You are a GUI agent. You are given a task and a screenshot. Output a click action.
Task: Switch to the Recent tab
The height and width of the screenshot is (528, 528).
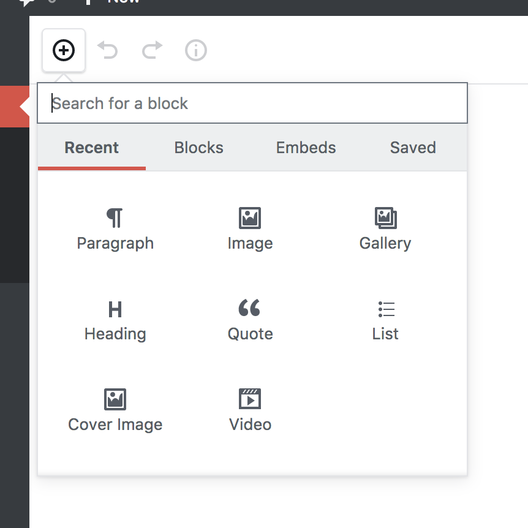click(92, 148)
